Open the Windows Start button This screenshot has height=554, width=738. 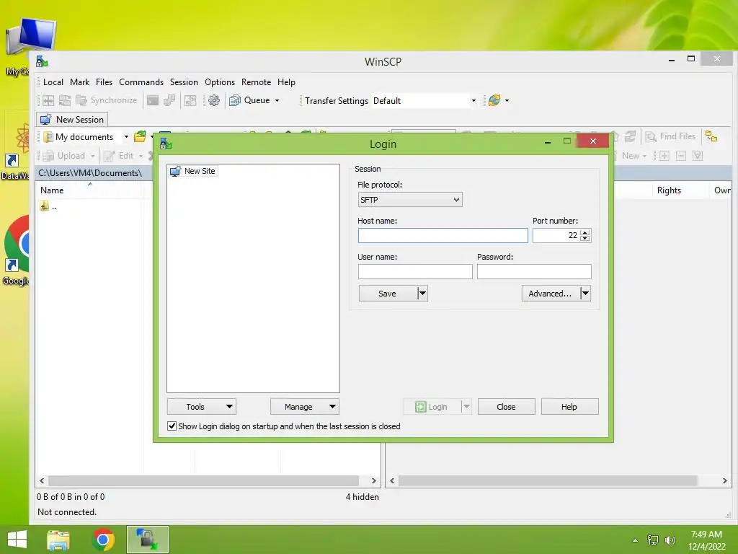(17, 540)
